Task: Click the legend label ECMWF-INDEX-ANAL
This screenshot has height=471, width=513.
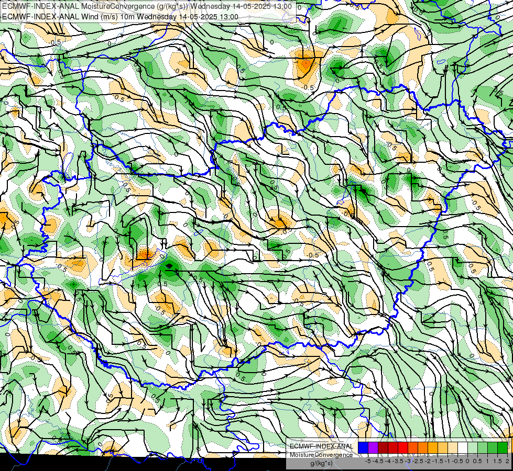Action: pos(322,446)
